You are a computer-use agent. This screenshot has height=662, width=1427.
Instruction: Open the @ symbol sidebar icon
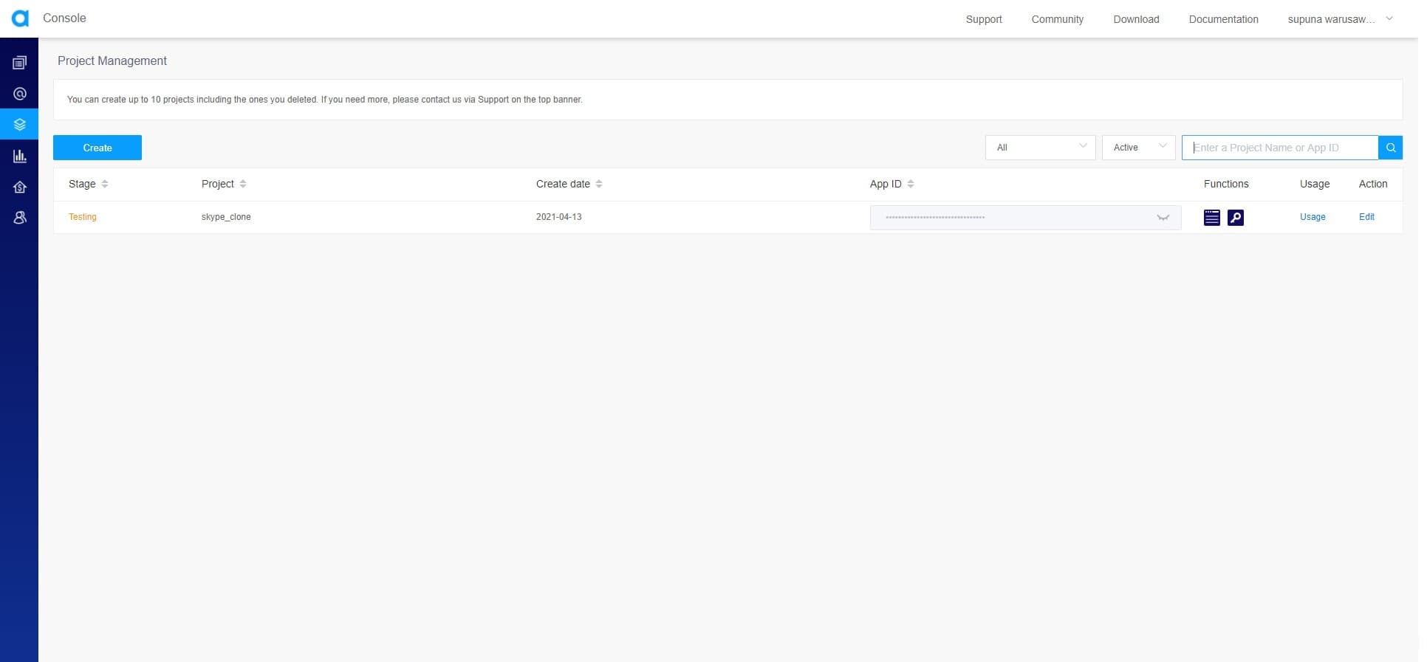click(20, 94)
